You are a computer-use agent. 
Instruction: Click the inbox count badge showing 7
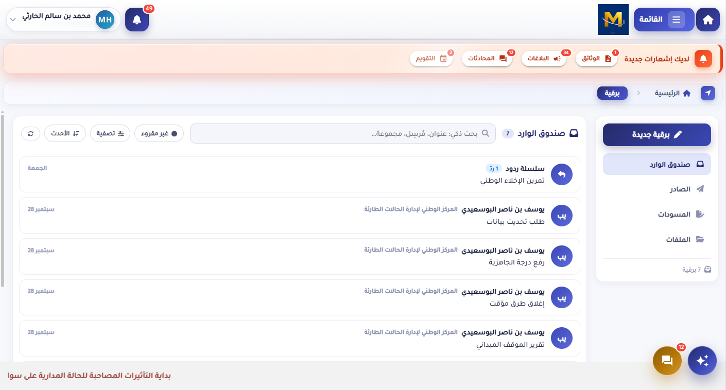tap(508, 134)
